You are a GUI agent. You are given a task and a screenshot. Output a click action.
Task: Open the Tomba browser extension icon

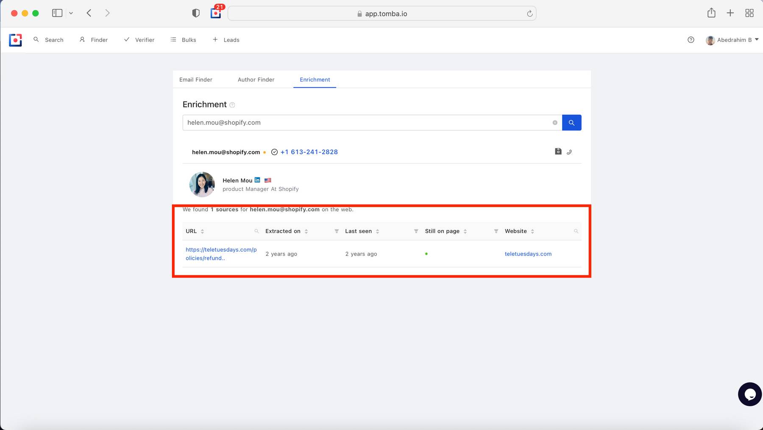click(216, 13)
